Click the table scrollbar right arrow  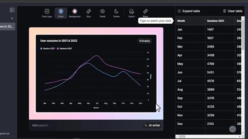click(239, 136)
